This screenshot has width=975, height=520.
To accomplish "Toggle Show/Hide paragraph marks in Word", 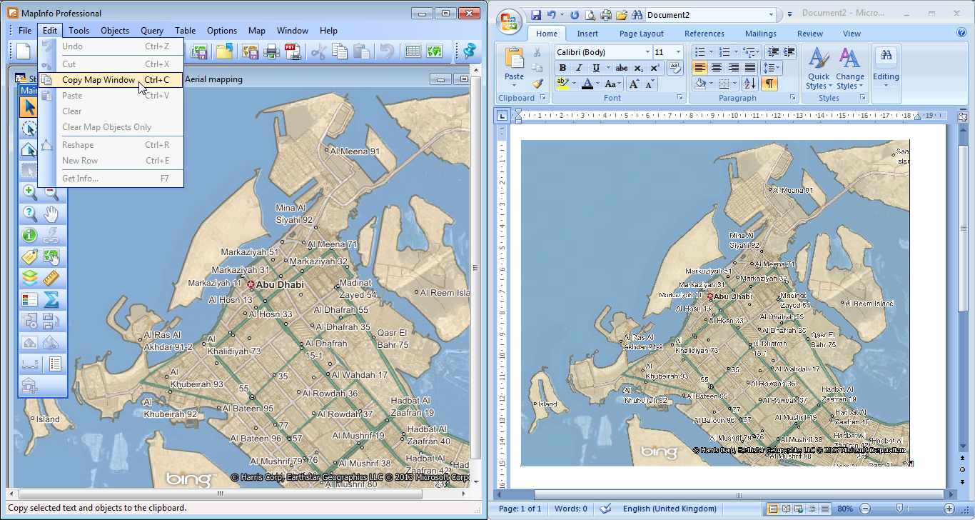I will [x=769, y=84].
